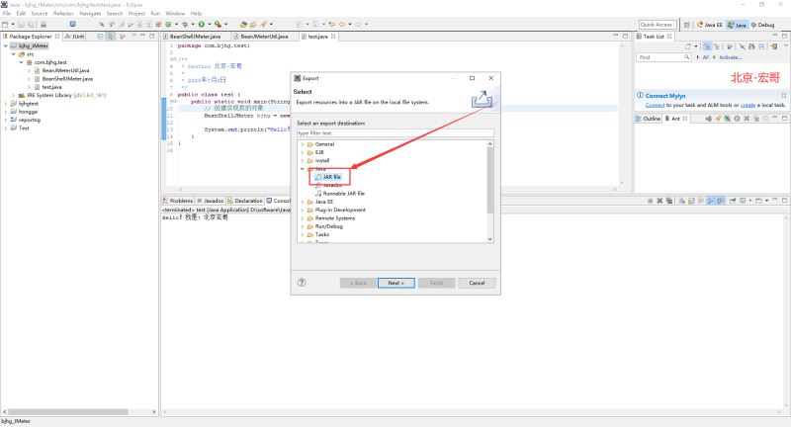The height and width of the screenshot is (427, 791).
Task: Click the Debug bug toolbar icon
Action: pyautogui.click(x=185, y=24)
